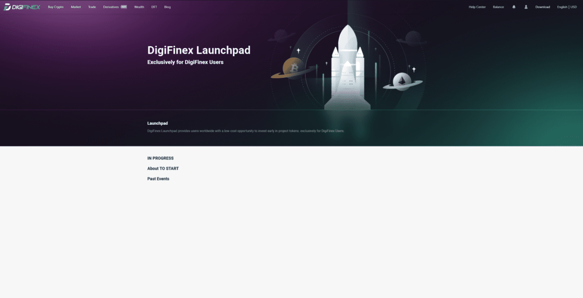
Task: Click the DFT menu item
Action: tap(154, 7)
